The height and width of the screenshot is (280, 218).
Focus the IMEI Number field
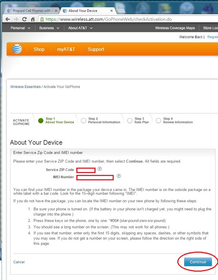click(95, 177)
